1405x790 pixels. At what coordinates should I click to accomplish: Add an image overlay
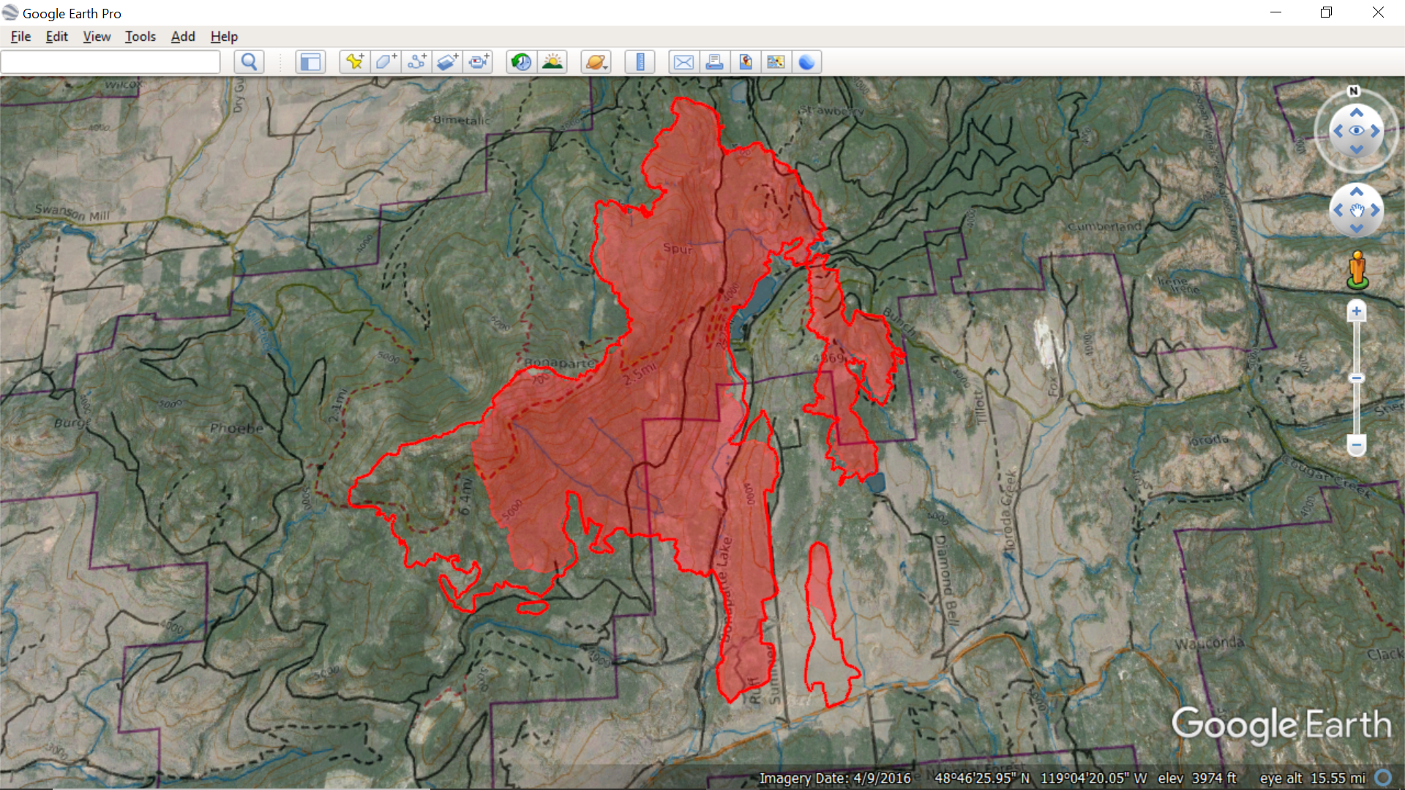(448, 62)
